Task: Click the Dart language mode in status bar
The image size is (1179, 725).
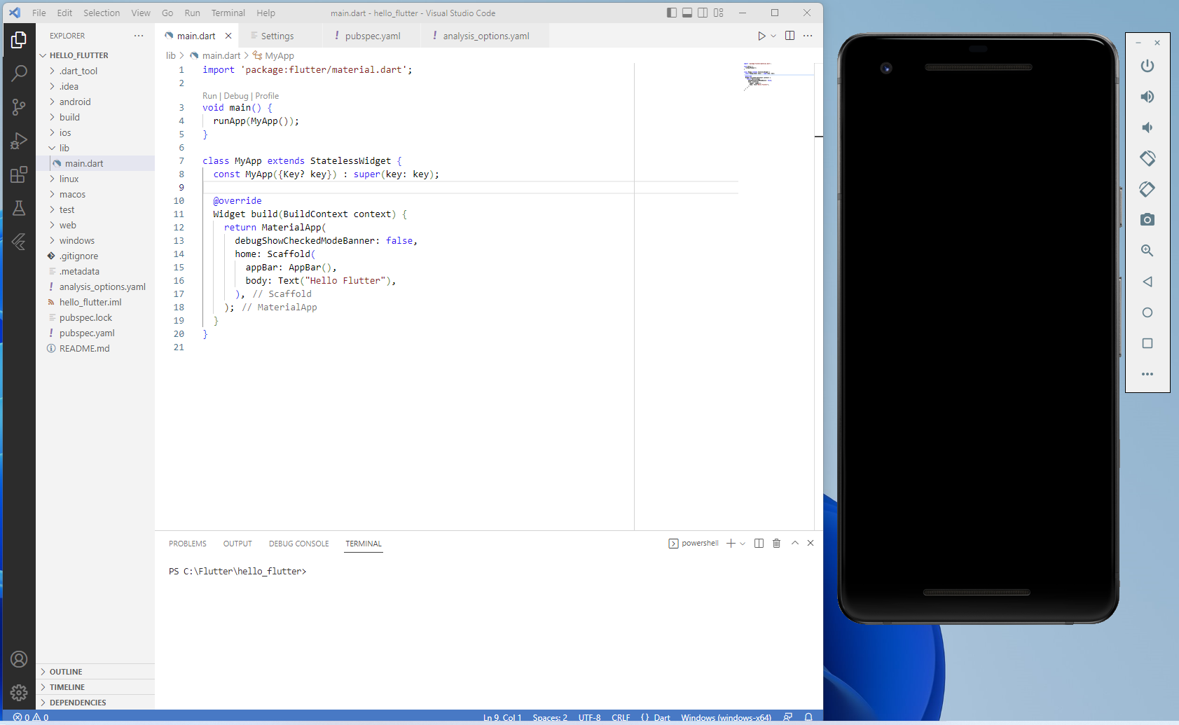Action: (x=662, y=717)
